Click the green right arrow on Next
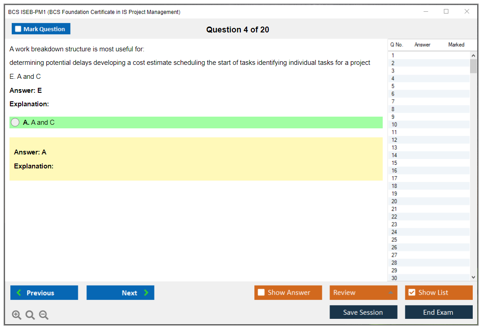The height and width of the screenshot is (331, 484). click(146, 293)
